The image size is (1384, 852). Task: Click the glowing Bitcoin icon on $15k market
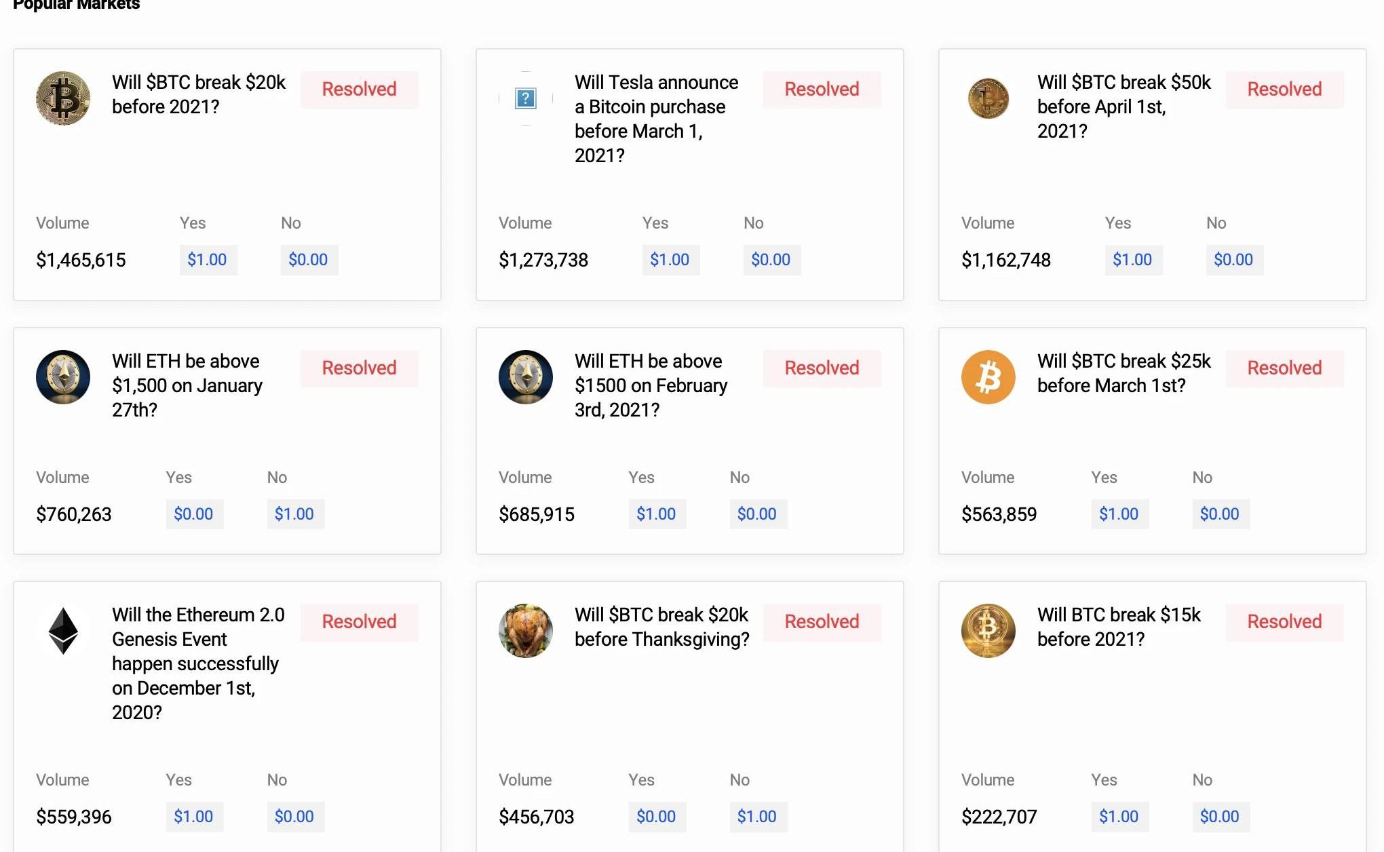coord(988,631)
